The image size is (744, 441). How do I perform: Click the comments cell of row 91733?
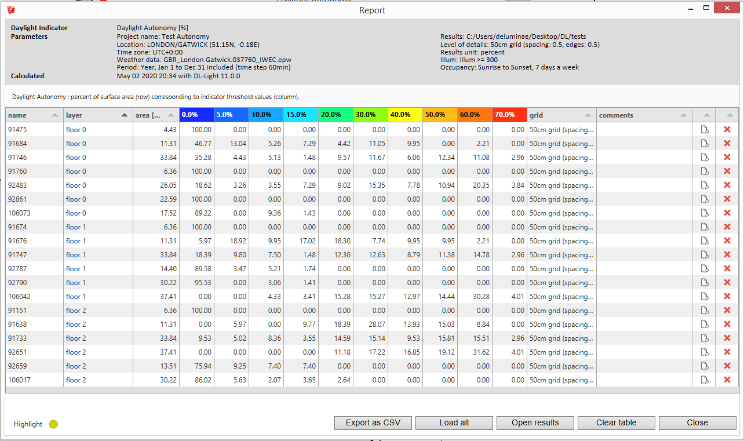[x=645, y=338]
